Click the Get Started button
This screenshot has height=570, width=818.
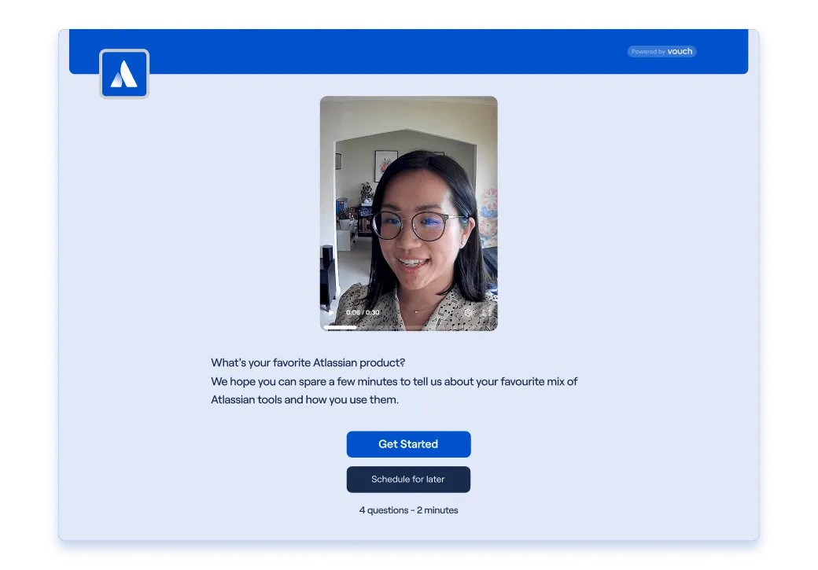click(408, 444)
